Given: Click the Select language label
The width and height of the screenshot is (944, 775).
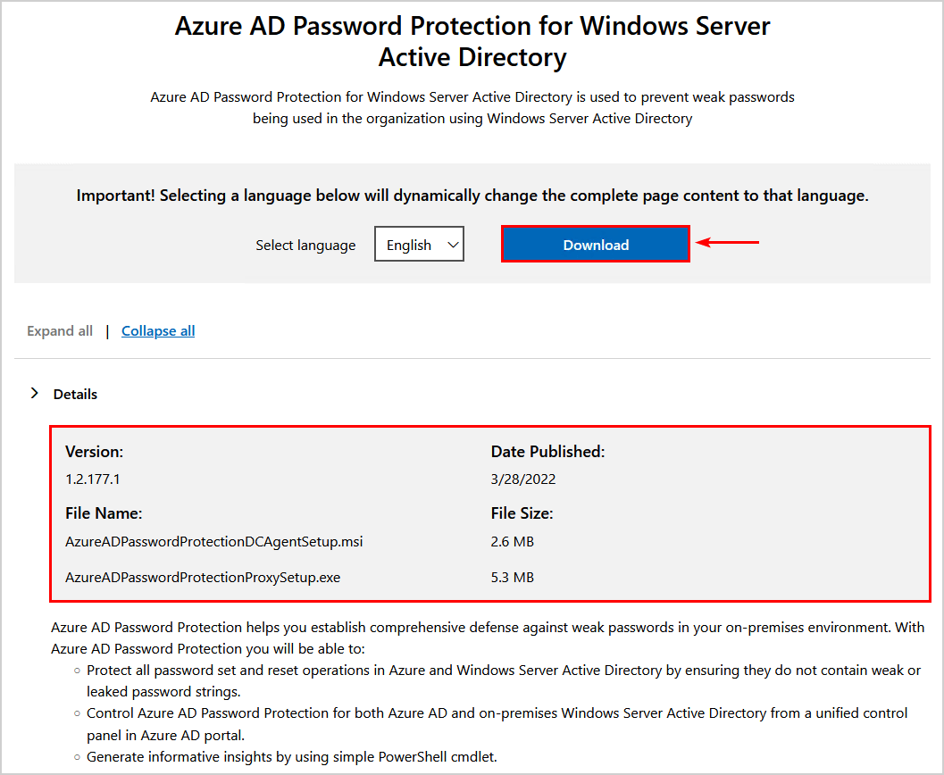Looking at the screenshot, I should pyautogui.click(x=305, y=246).
